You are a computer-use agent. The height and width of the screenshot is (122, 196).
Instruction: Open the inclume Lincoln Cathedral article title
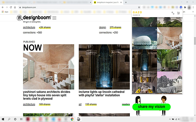101,94
